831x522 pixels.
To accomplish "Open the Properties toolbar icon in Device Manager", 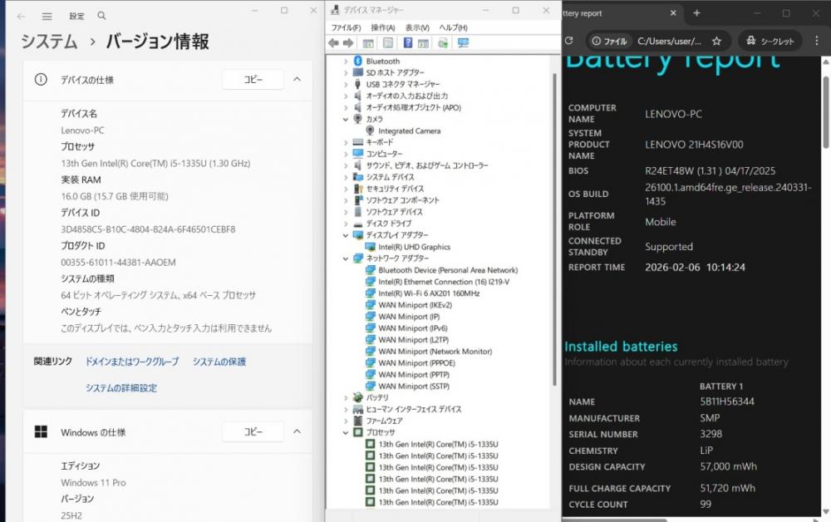I will click(x=388, y=43).
